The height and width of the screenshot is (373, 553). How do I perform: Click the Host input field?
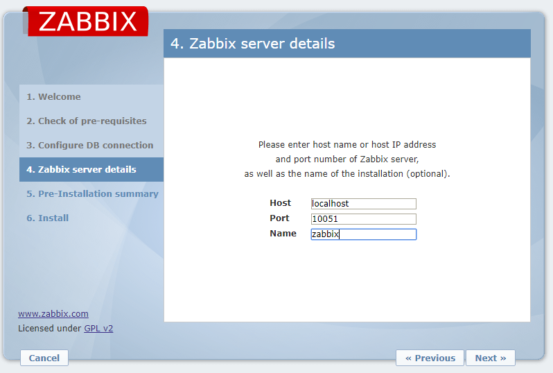click(364, 204)
